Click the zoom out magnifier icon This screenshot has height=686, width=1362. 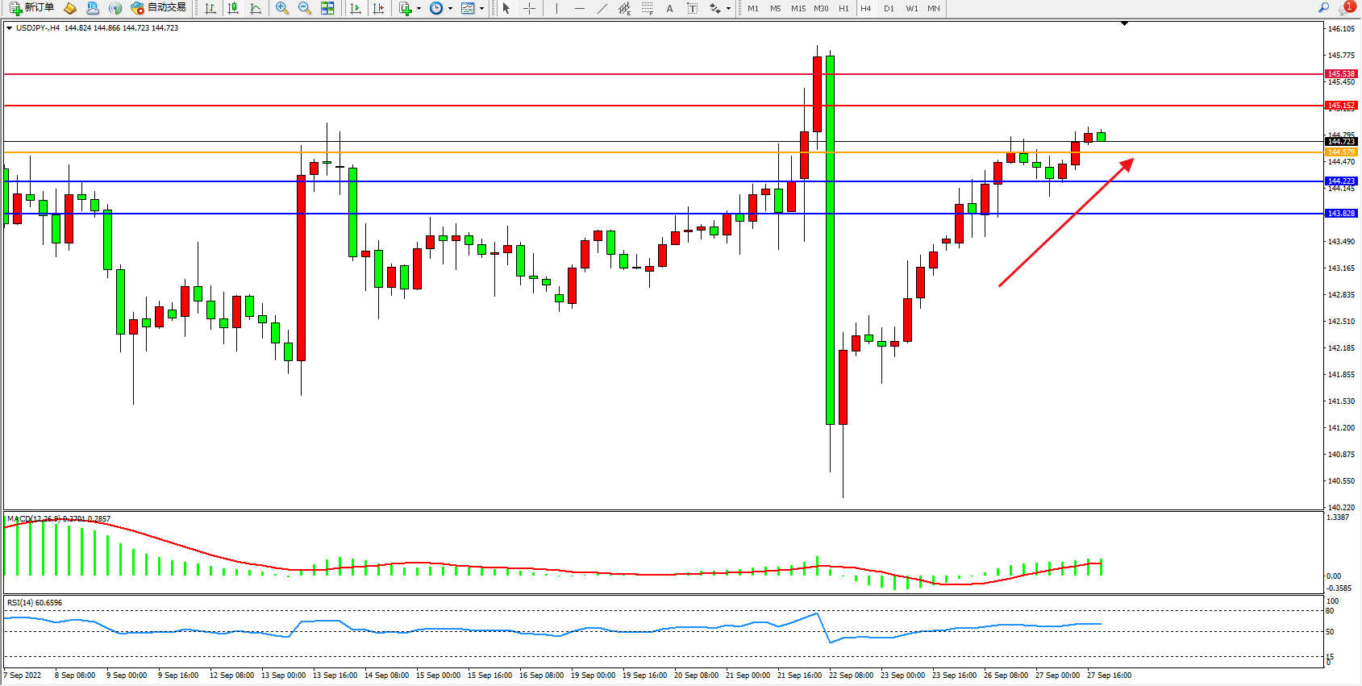305,8
